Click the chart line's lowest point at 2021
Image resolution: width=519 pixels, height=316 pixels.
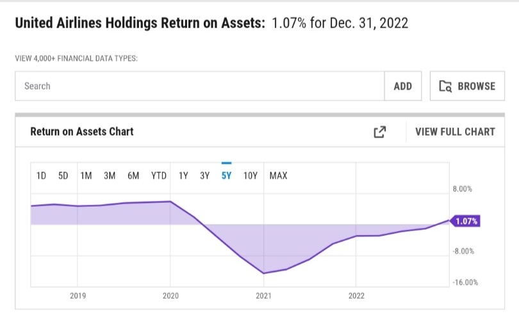click(263, 273)
